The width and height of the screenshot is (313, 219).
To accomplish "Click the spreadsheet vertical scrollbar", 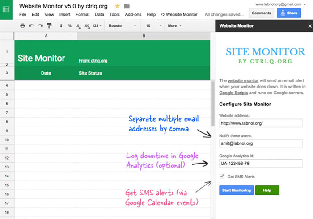I will (213, 104).
